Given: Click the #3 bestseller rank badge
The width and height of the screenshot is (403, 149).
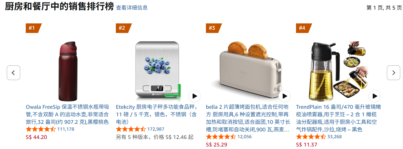Looking at the screenshot, I should pyautogui.click(x=214, y=28).
